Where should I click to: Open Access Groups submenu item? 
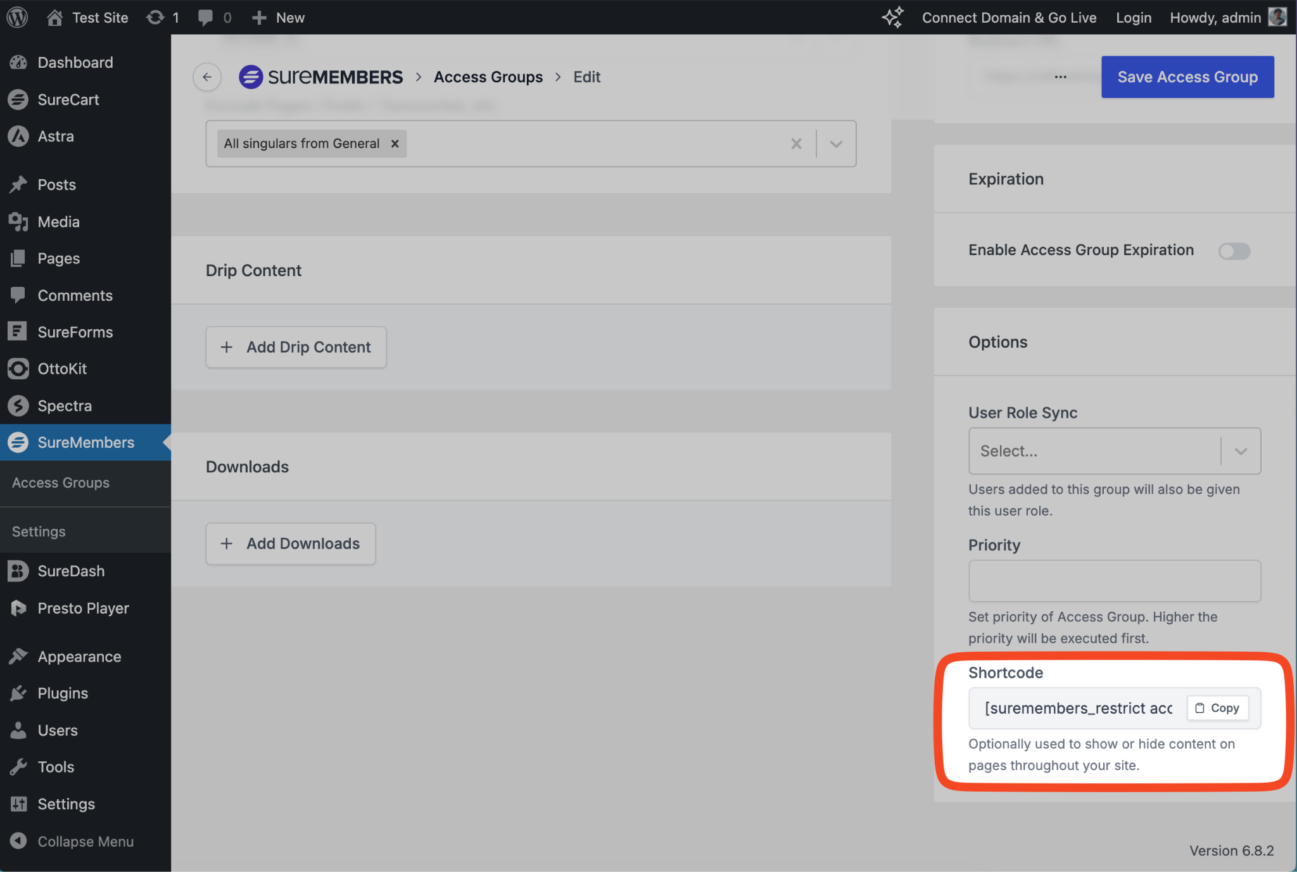61,483
